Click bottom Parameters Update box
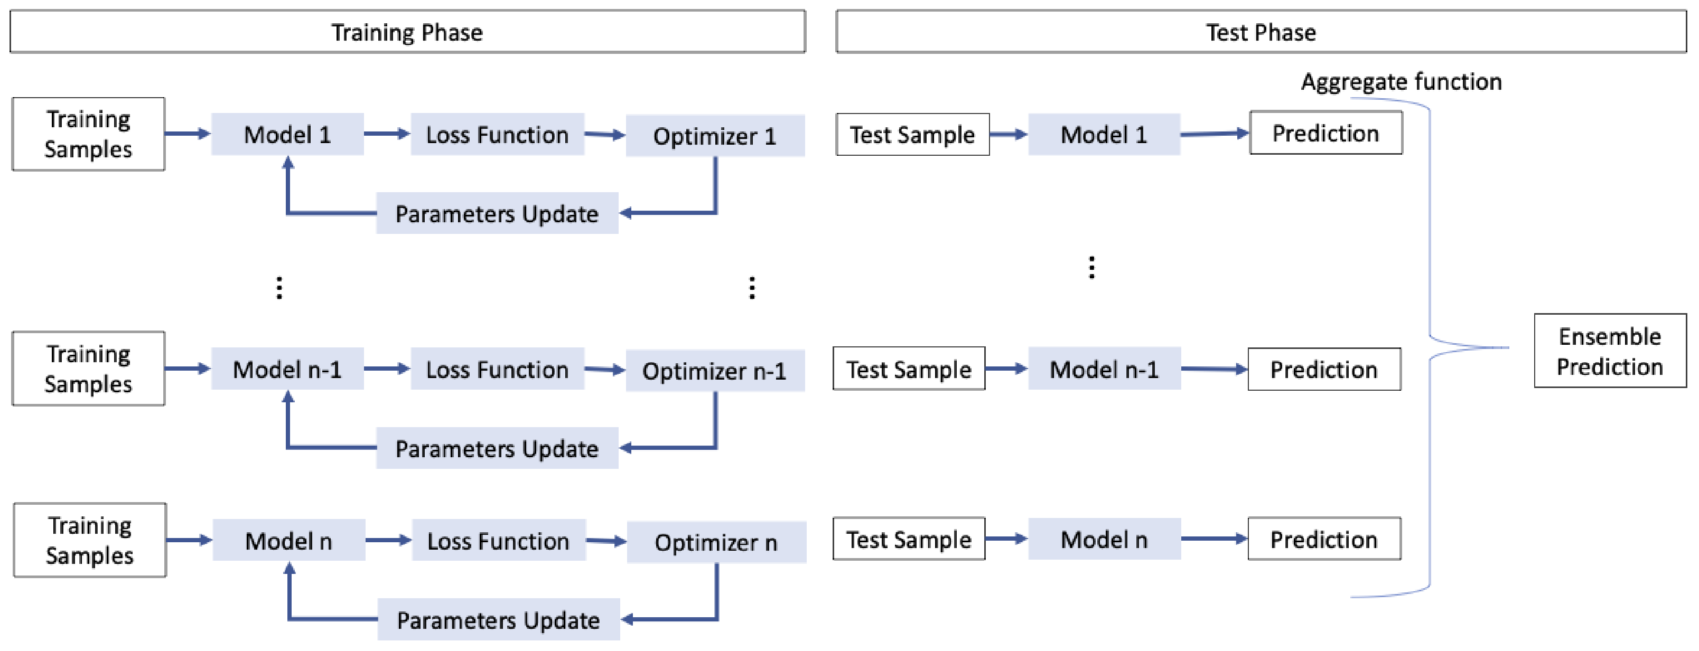 point(498,619)
